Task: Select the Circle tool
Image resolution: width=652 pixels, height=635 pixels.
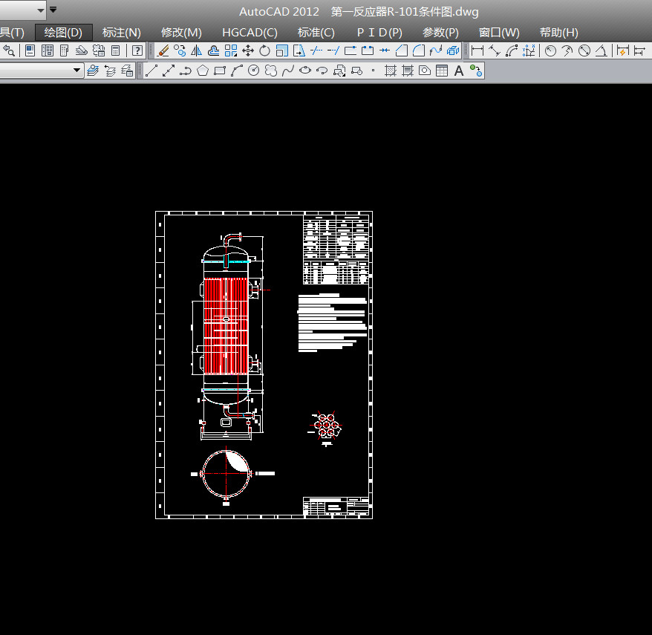Action: click(x=254, y=71)
